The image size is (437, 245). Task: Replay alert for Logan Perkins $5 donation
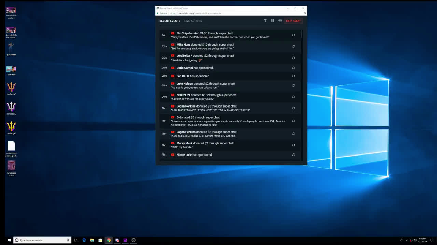(x=293, y=108)
